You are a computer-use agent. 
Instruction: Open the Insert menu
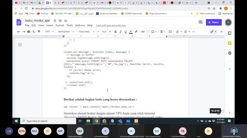point(50,25)
